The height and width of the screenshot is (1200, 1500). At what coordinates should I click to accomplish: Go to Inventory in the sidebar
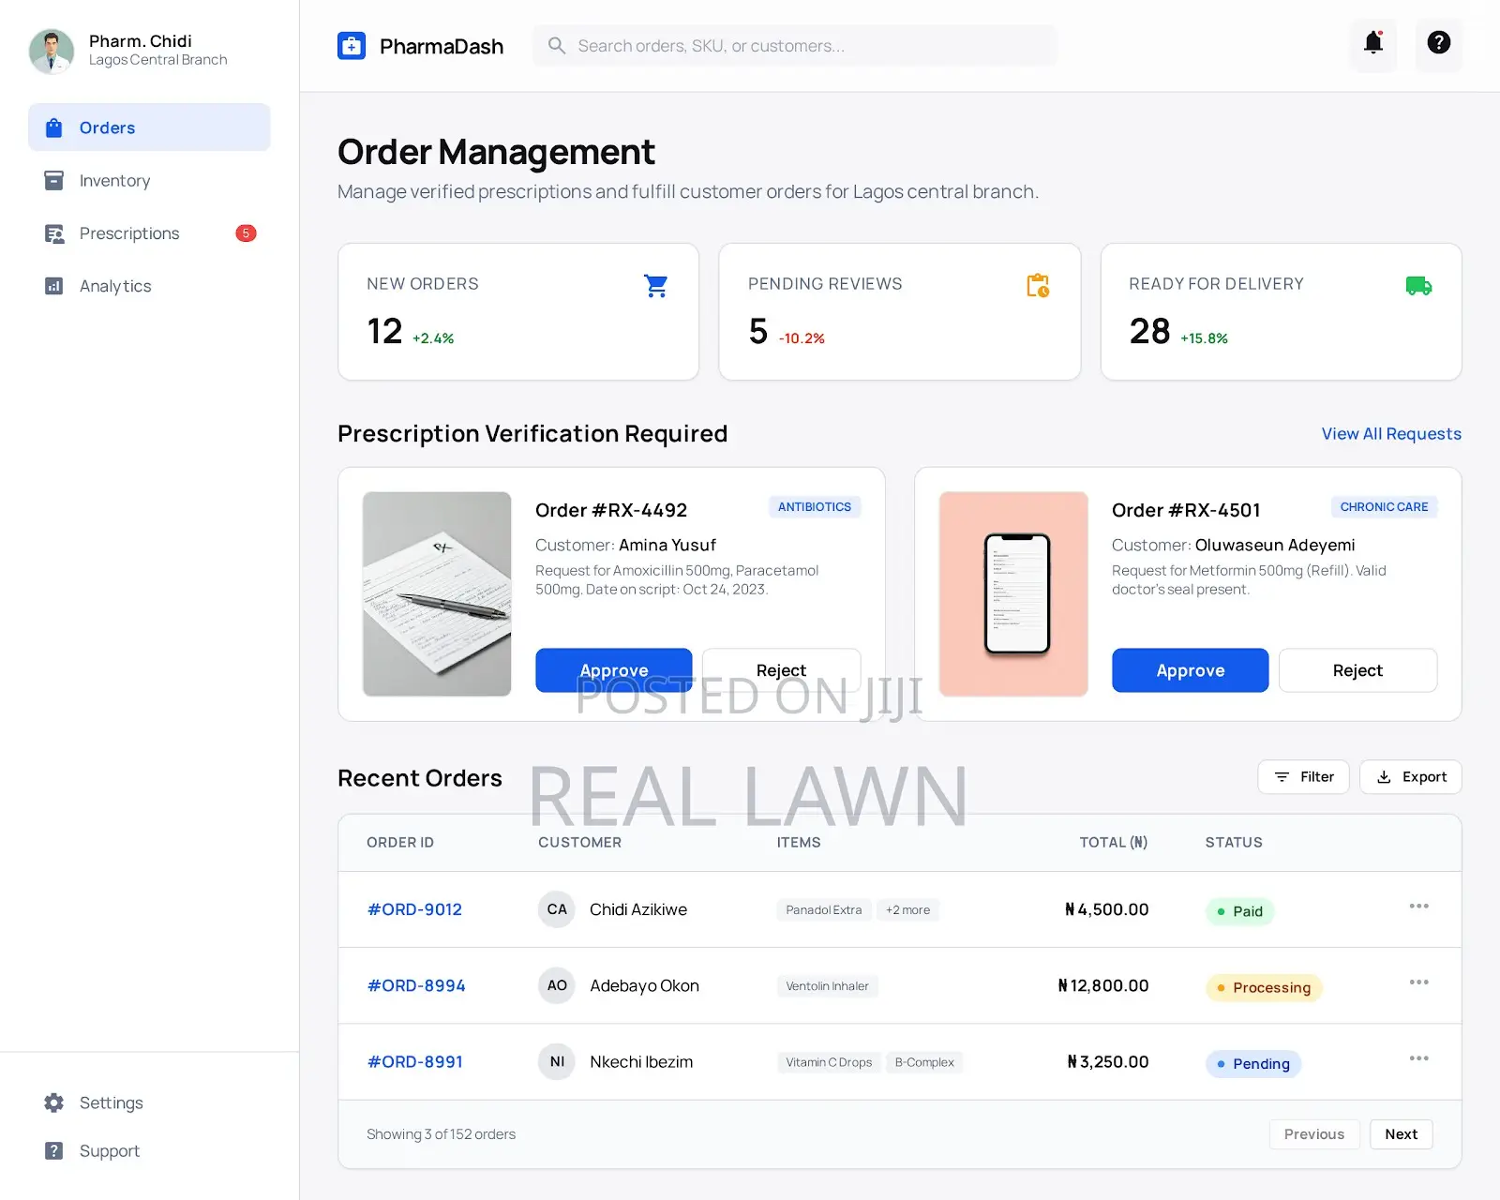click(149, 180)
